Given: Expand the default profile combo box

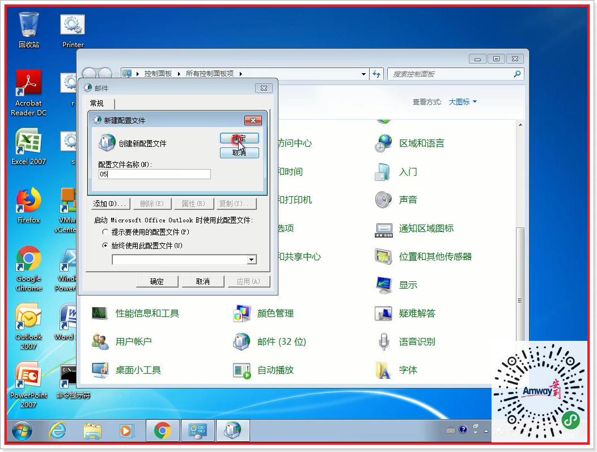Looking at the screenshot, I should 251,260.
